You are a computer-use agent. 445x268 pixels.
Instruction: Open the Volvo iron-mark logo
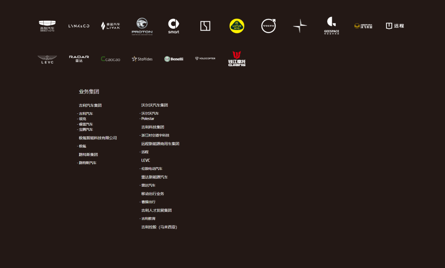(269, 26)
